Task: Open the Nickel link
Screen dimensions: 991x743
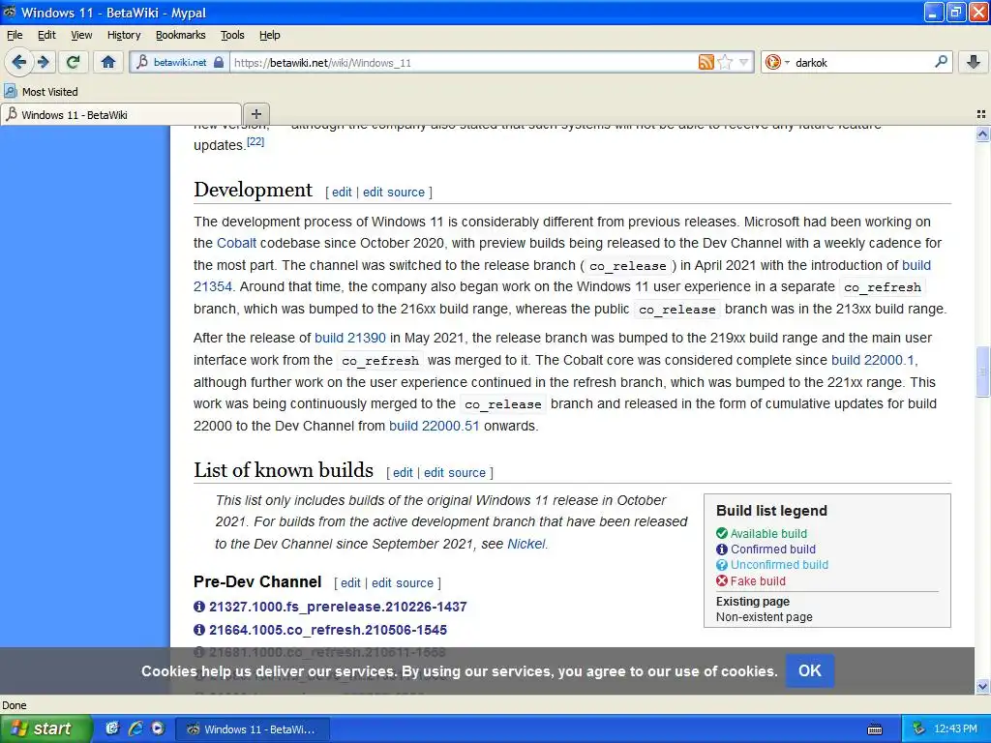Action: click(526, 544)
